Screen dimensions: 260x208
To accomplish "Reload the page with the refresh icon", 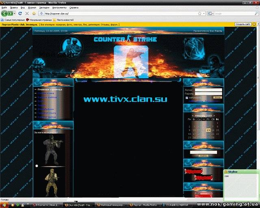I will (x=20, y=13).
